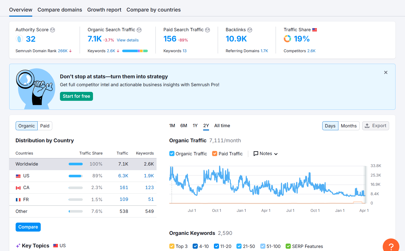This screenshot has height=251, width=405.
Task: Click the organic keywords distribution color bar
Action: point(135,51)
